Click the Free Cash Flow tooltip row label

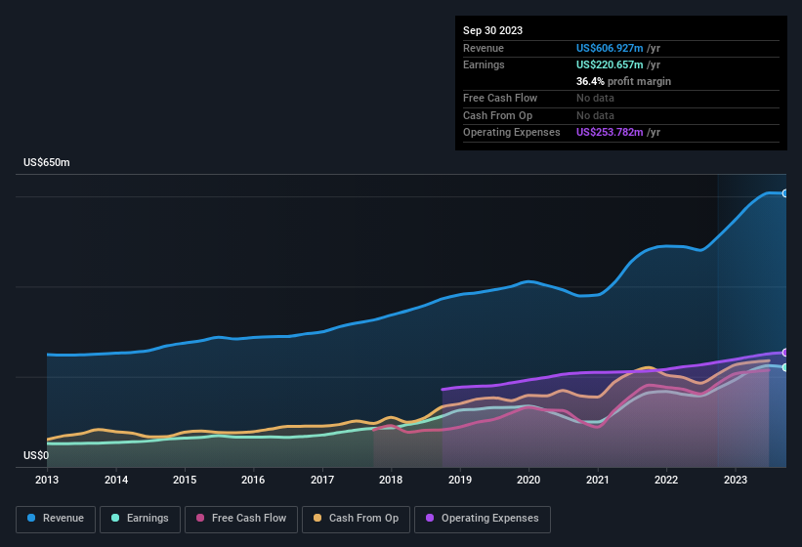(500, 98)
